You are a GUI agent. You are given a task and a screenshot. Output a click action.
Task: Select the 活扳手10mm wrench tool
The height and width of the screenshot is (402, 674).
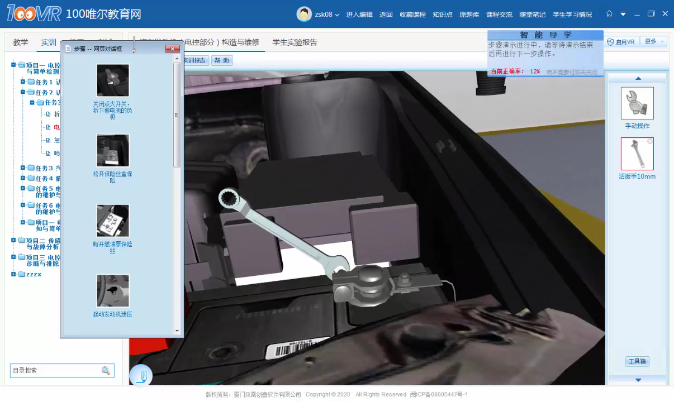tap(637, 154)
